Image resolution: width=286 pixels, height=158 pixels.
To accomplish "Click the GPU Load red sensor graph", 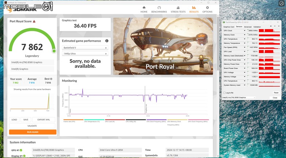I will coord(269,52).
